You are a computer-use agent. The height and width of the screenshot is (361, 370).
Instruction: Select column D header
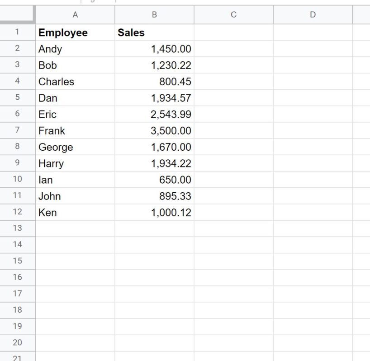pyautogui.click(x=313, y=14)
